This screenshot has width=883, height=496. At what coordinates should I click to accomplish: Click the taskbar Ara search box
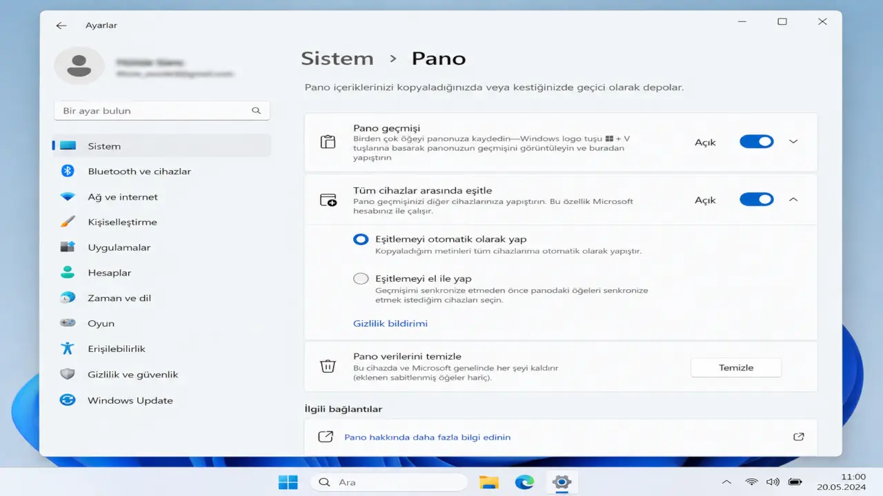coord(388,482)
